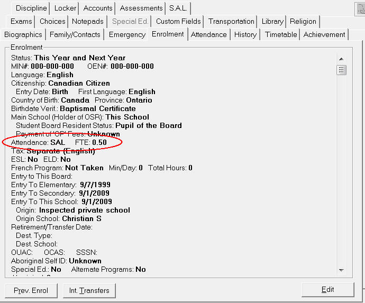Open the Custom Fields tab
This screenshot has height=303, width=365.
[178, 21]
